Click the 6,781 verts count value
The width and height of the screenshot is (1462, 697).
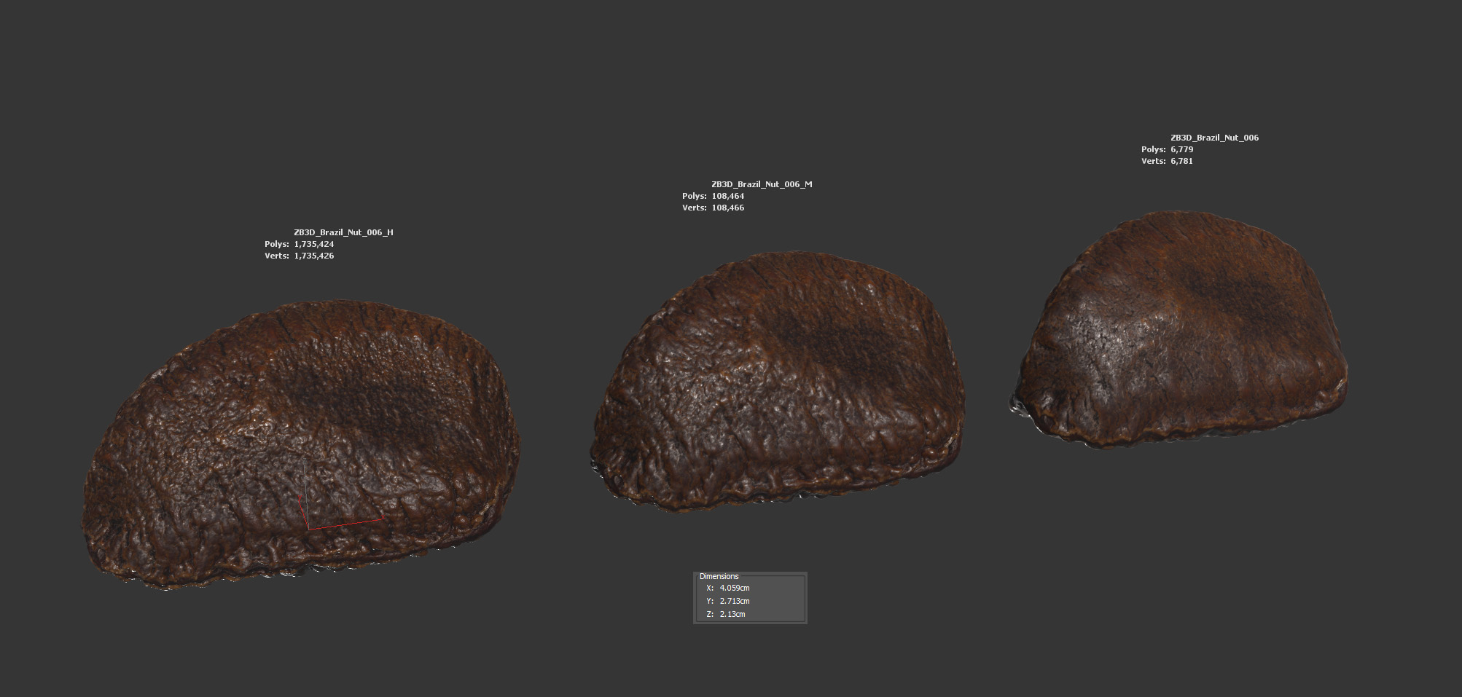(x=1181, y=161)
